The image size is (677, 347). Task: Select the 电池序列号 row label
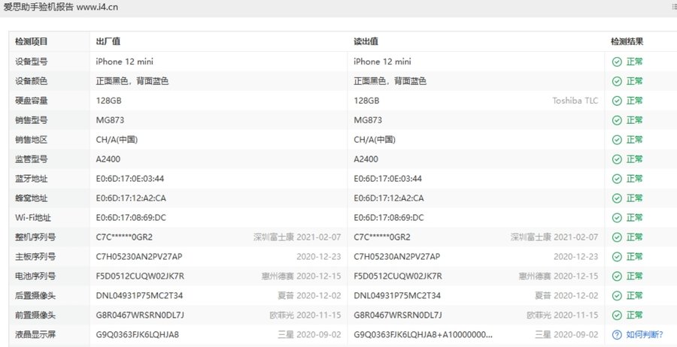(x=35, y=276)
